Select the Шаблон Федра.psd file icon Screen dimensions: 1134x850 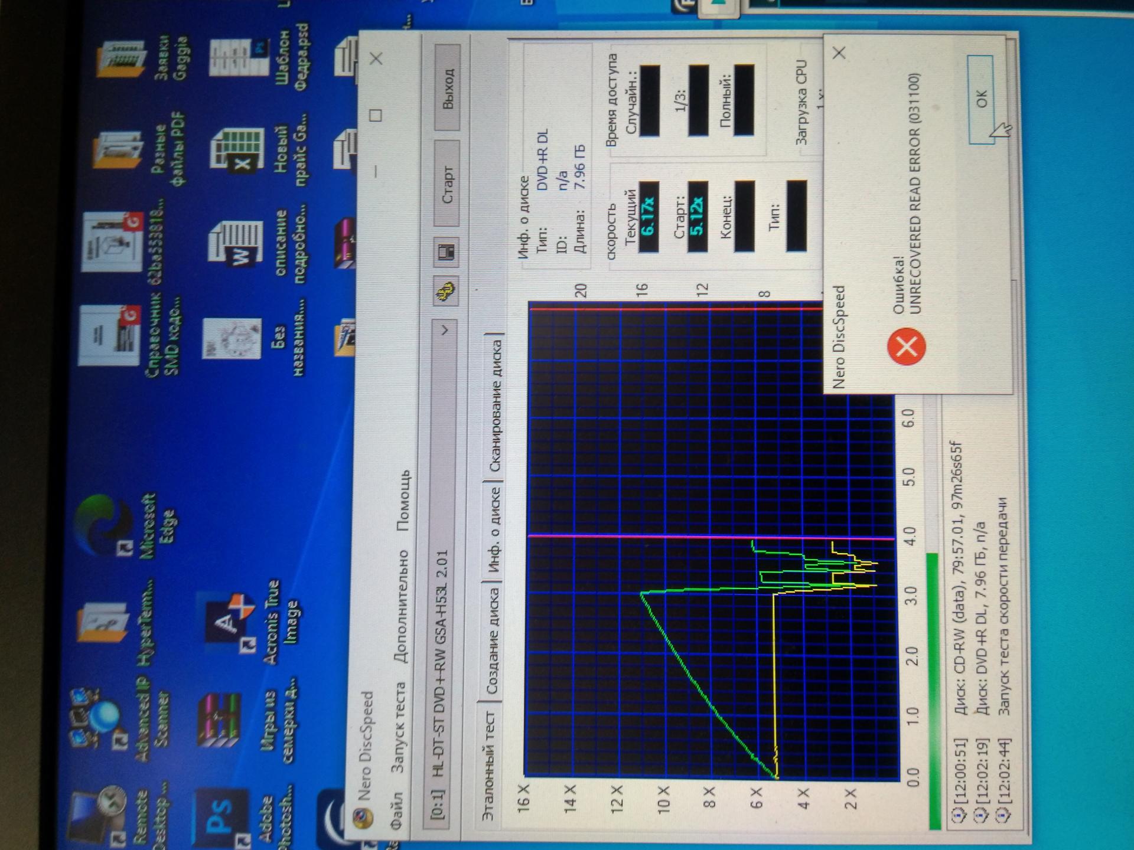pyautogui.click(x=239, y=58)
